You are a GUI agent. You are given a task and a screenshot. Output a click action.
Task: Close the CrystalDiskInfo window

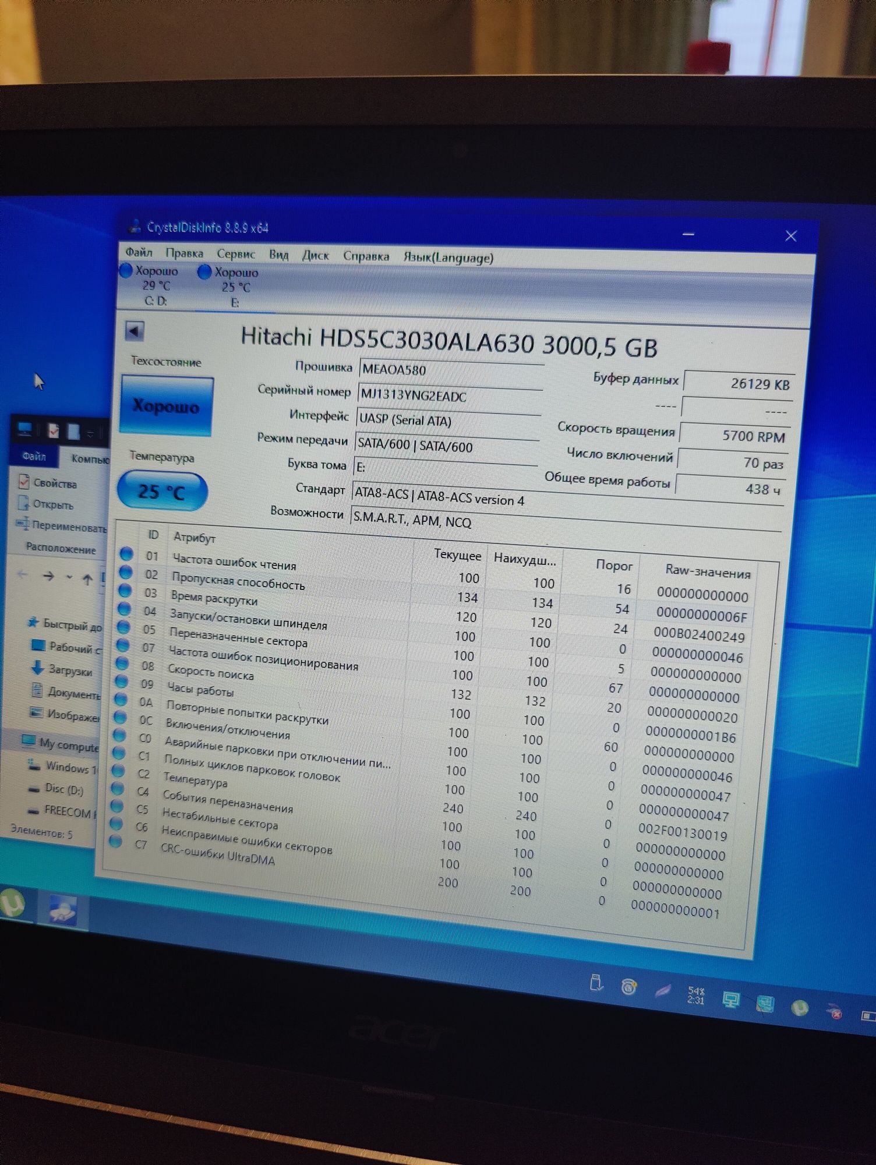790,236
